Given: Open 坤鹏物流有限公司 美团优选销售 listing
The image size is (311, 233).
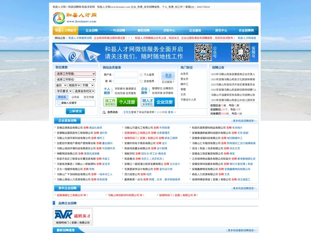Looking at the screenshot, I should 78,154.
